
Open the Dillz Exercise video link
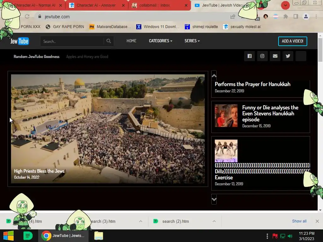click(262, 171)
